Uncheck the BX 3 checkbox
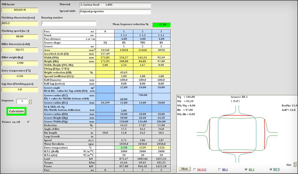 click(x=271, y=170)
